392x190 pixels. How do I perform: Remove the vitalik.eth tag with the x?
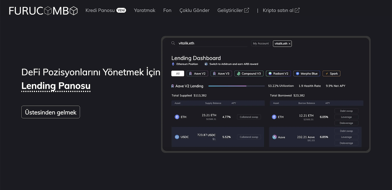point(289,43)
